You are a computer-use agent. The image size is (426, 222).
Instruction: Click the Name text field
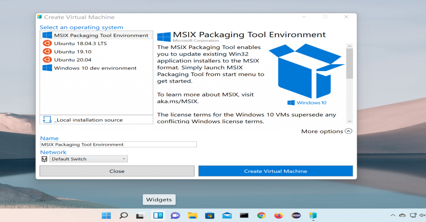pyautogui.click(x=118, y=144)
